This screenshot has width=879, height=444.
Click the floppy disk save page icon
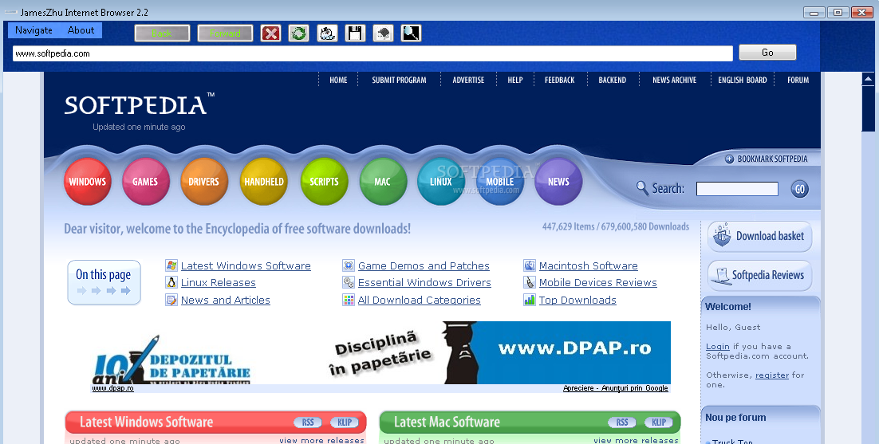[355, 33]
